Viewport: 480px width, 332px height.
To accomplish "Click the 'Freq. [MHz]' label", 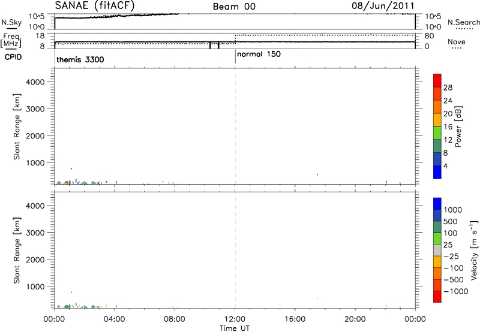I will (11, 40).
